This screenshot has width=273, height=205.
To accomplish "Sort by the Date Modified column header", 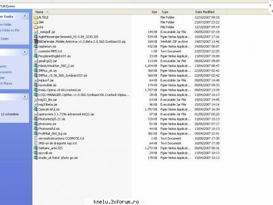I will pyautogui.click(x=210, y=12).
